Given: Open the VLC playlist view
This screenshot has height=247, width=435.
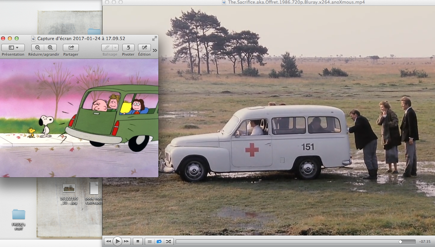Looking at the screenshot, I should 149,242.
